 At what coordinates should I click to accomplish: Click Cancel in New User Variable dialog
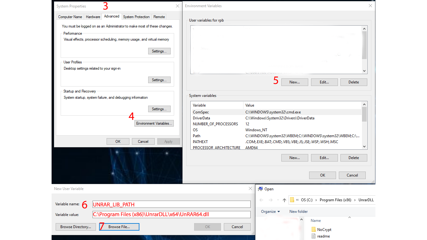[x=237, y=227]
